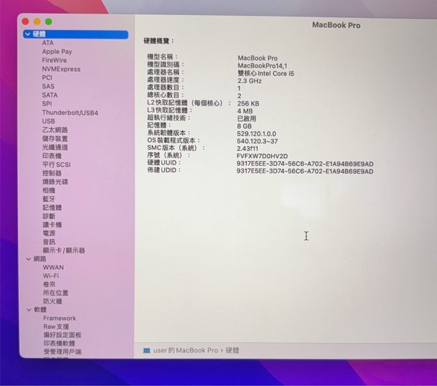The width and height of the screenshot is (437, 386).
Task: Open 防火牆 in the sidebar
Action: tap(53, 301)
